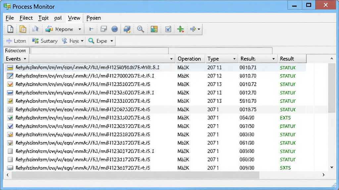The height and width of the screenshot is (190, 339).
Task: Toggle the blue checkbox of row 067/50
Action: click(10, 126)
